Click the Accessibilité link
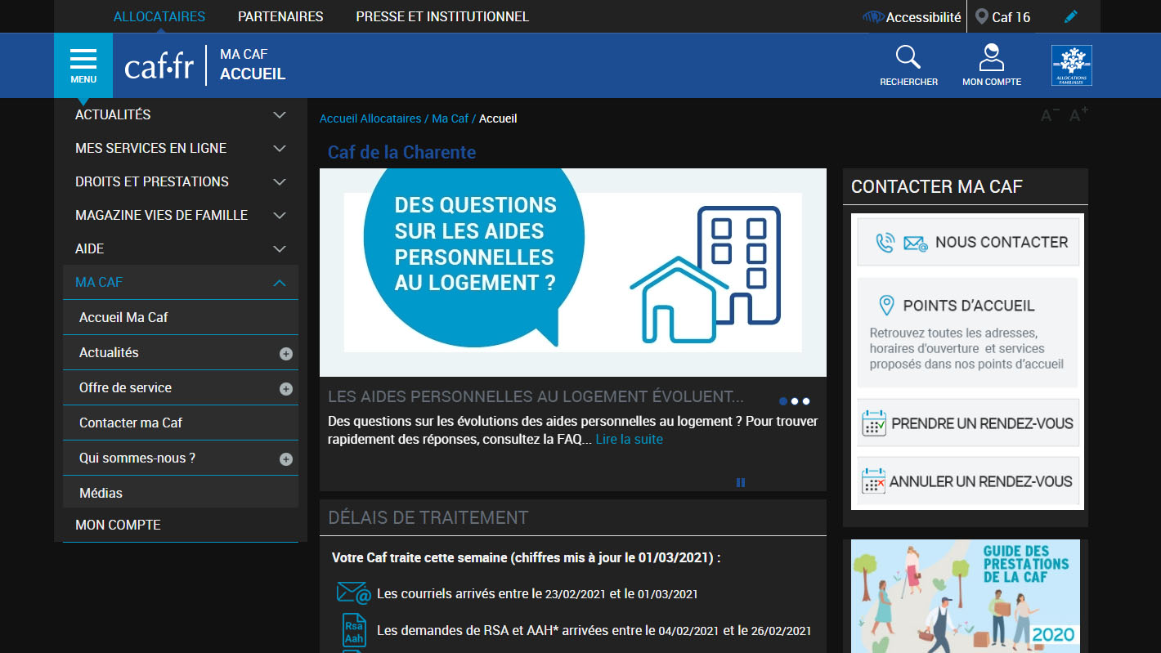 [x=923, y=17]
